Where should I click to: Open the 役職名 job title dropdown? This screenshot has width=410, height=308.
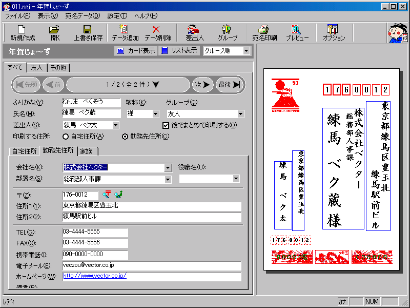point(236,179)
